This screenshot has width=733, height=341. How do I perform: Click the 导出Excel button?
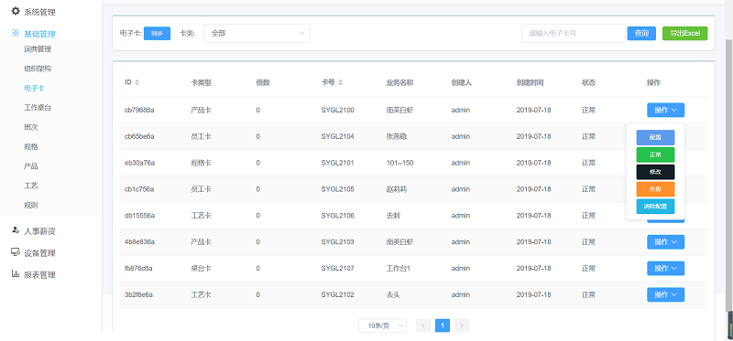684,33
